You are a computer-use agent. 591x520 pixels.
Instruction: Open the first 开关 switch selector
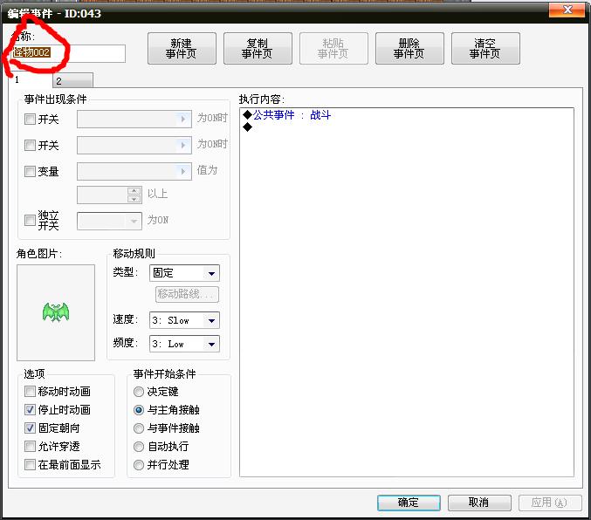coord(134,119)
